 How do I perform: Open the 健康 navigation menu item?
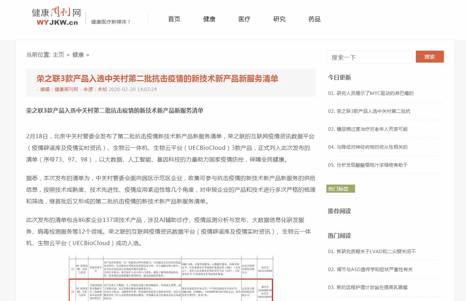tap(209, 19)
